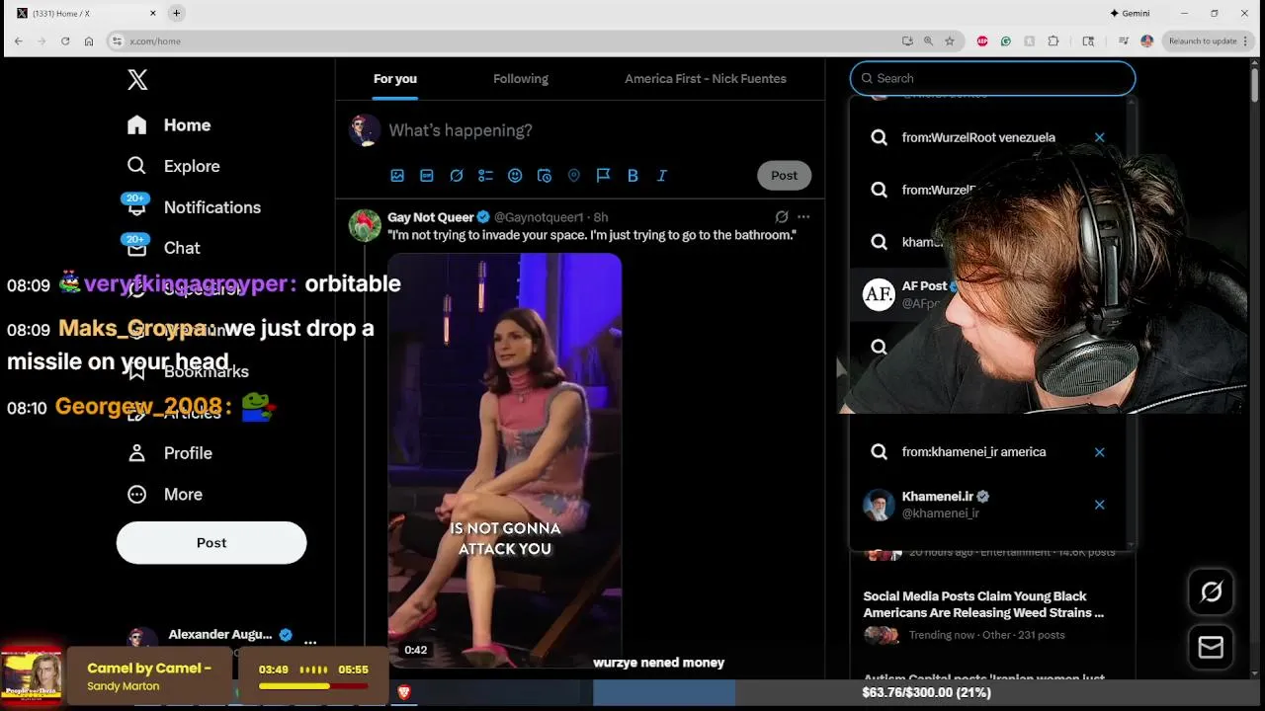This screenshot has width=1265, height=711.
Task: Open the zoom magnifier in address bar
Action: (x=928, y=41)
